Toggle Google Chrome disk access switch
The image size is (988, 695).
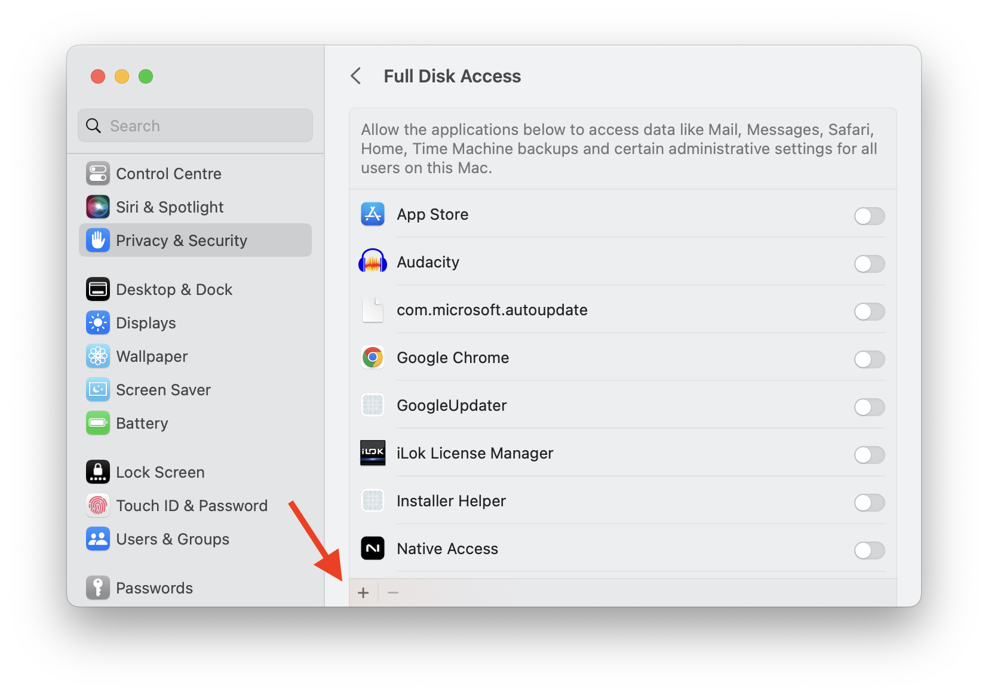click(869, 359)
